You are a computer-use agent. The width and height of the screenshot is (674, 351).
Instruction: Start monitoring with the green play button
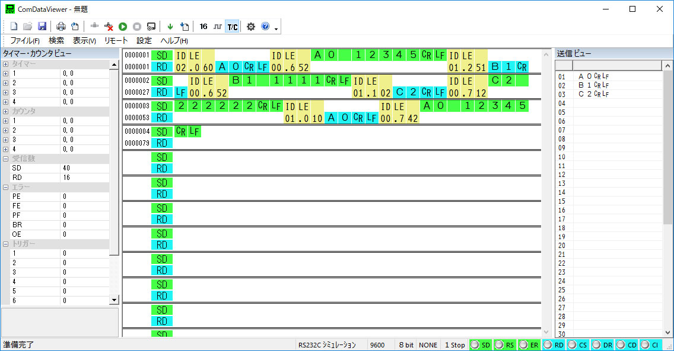[x=123, y=27]
